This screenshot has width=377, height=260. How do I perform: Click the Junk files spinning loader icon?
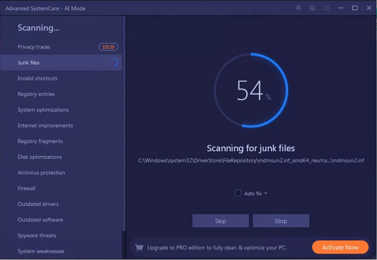114,63
